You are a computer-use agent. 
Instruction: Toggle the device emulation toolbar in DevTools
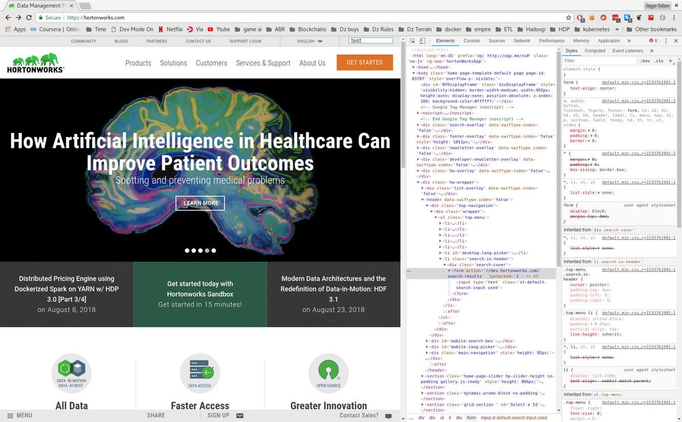422,41
